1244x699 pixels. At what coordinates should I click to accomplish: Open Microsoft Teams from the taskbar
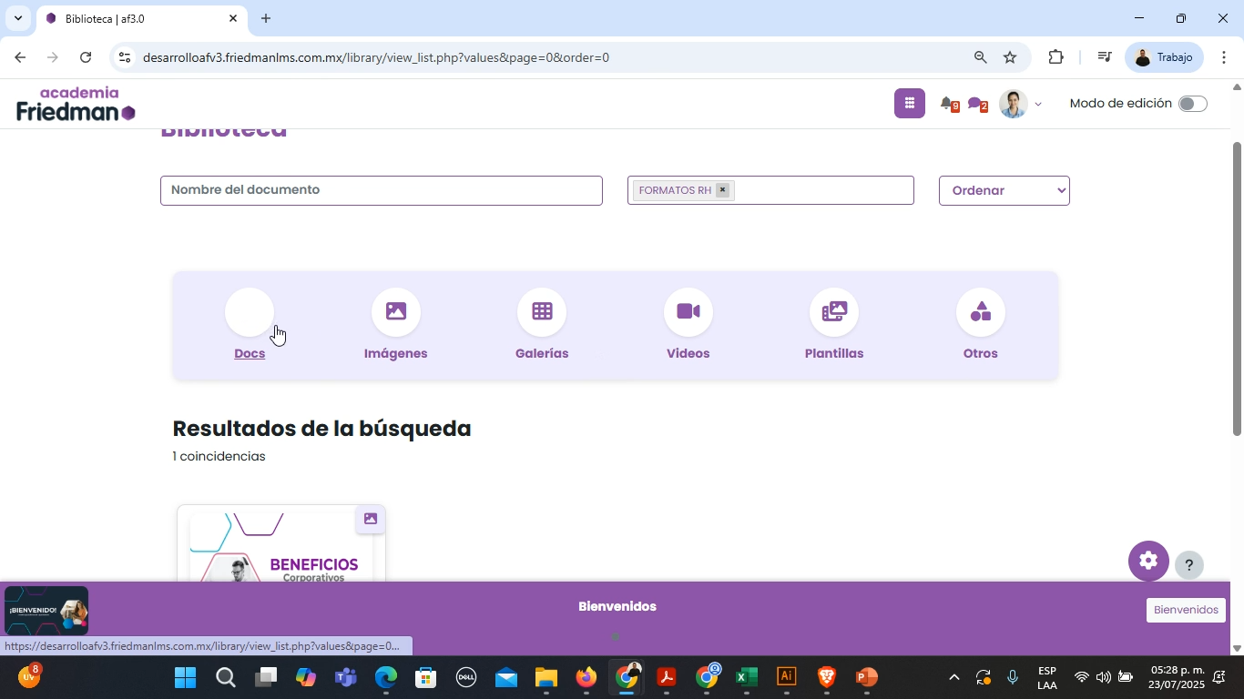[x=345, y=677]
